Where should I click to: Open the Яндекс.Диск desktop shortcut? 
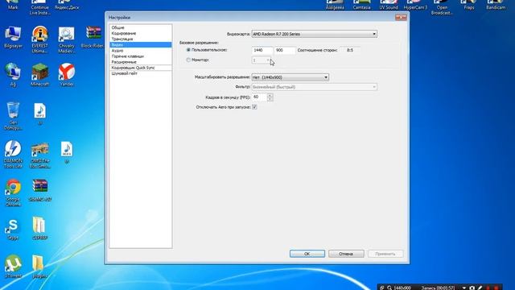pyautogui.click(x=67, y=5)
